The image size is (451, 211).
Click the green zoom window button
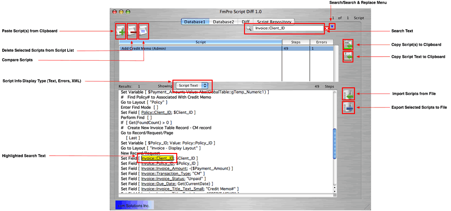(128, 12)
